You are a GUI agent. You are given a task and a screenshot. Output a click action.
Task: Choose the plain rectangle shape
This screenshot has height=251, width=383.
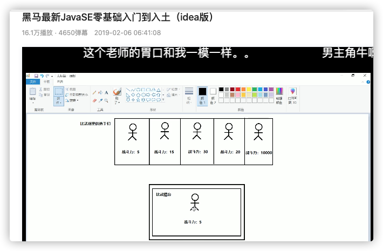click(x=143, y=90)
